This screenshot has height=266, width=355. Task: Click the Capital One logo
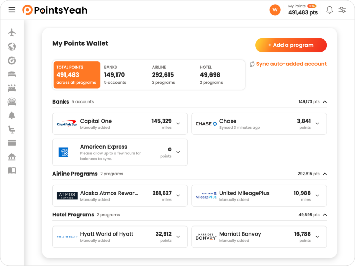[67, 124]
